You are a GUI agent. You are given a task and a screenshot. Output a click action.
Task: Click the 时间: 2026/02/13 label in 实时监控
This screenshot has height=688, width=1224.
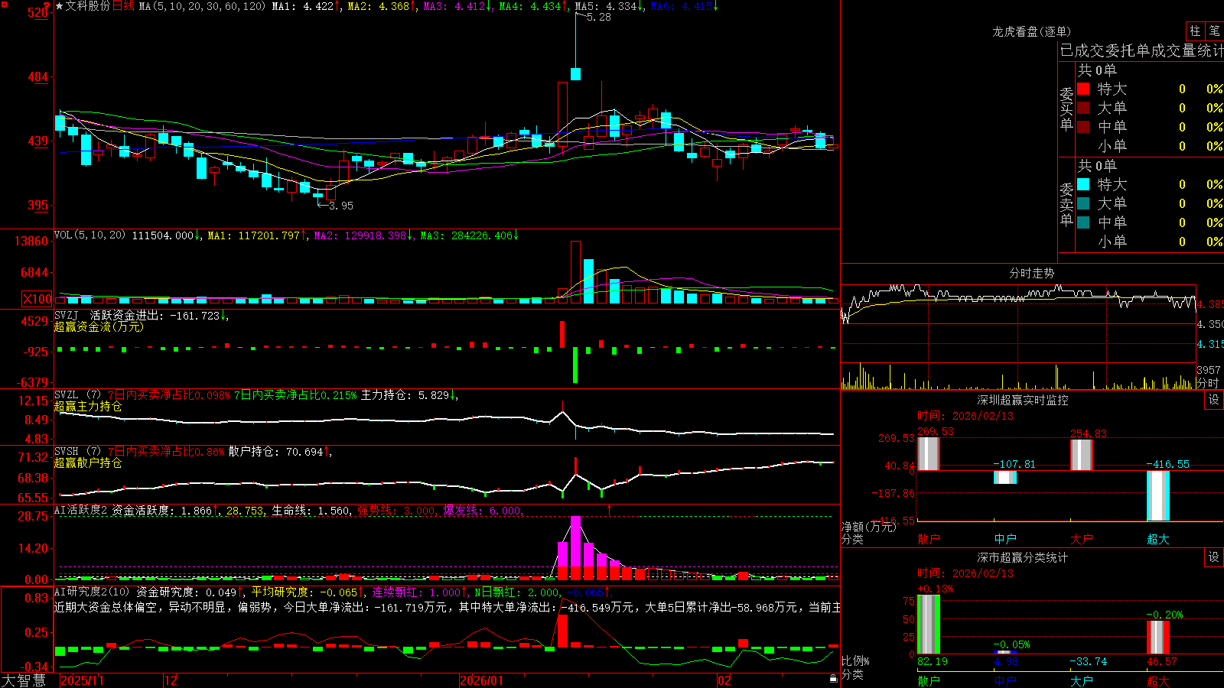965,416
